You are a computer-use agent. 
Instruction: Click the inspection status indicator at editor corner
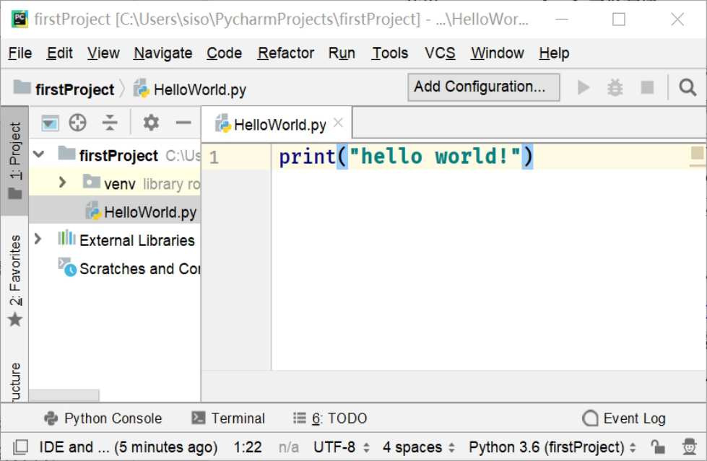point(698,153)
